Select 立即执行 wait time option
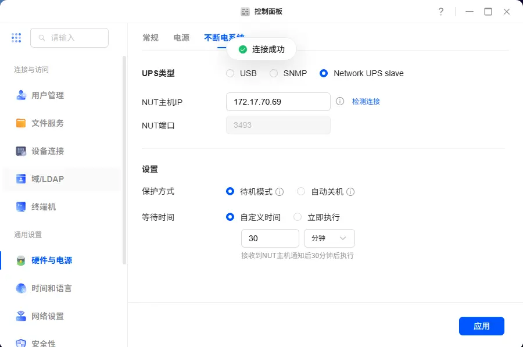Viewport: 523px width, 347px height. 298,217
